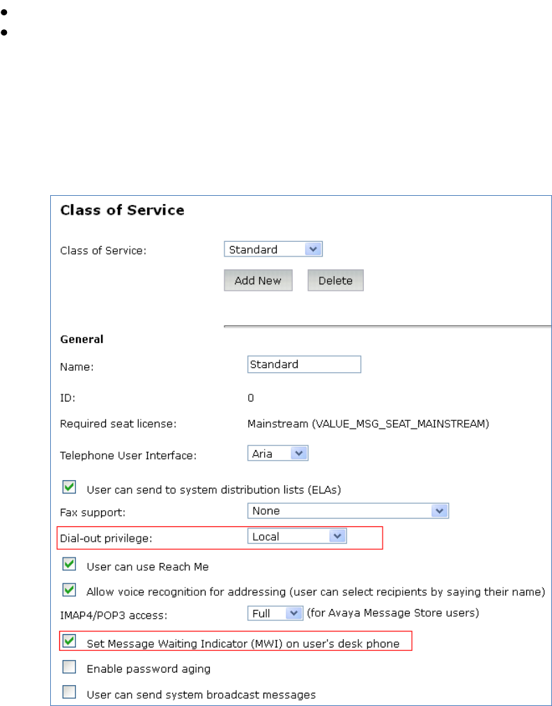Click the Delete button
This screenshot has height=706, width=552.
pyautogui.click(x=335, y=280)
